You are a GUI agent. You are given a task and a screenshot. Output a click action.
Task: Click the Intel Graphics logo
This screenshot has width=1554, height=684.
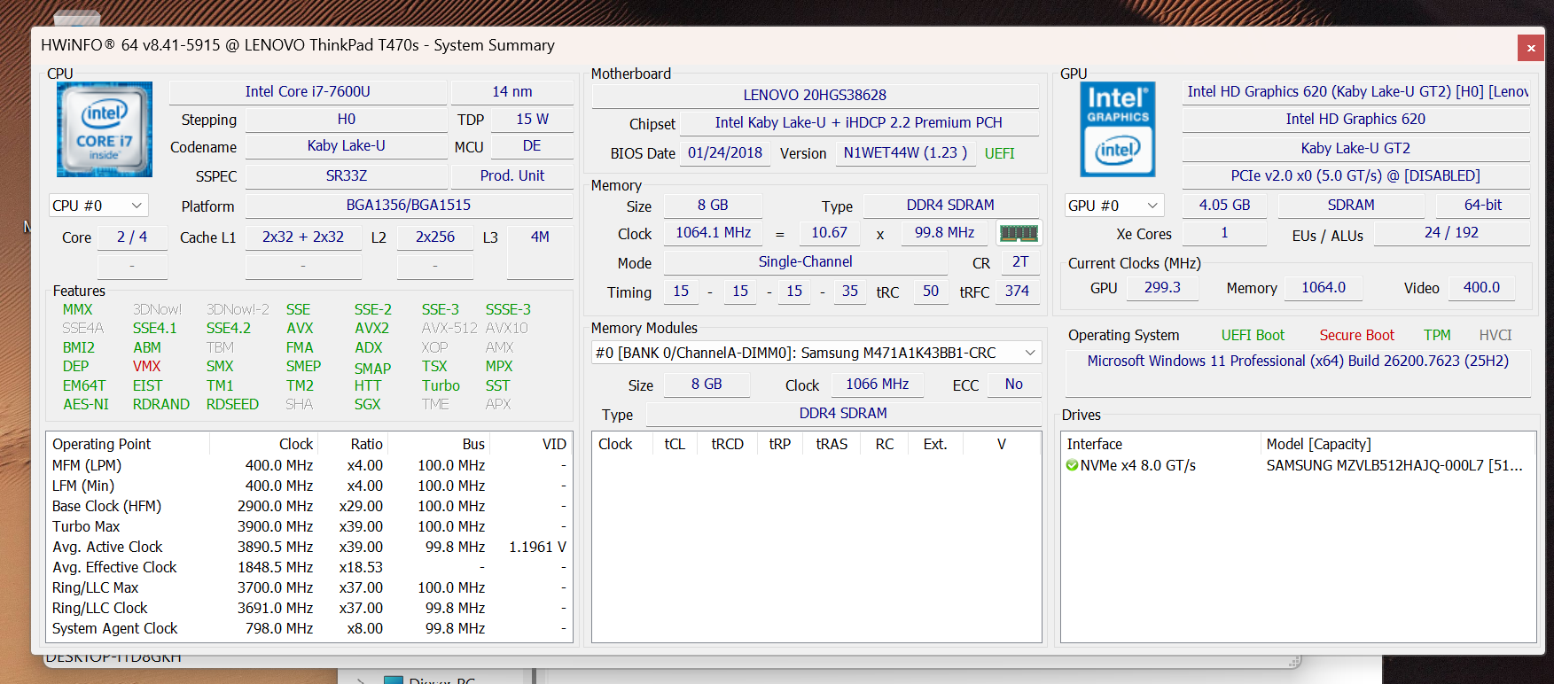tap(1118, 129)
